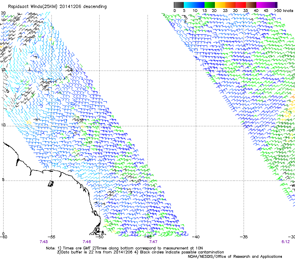
Task: Click the '>50 knots' legend label
Action: point(283,11)
